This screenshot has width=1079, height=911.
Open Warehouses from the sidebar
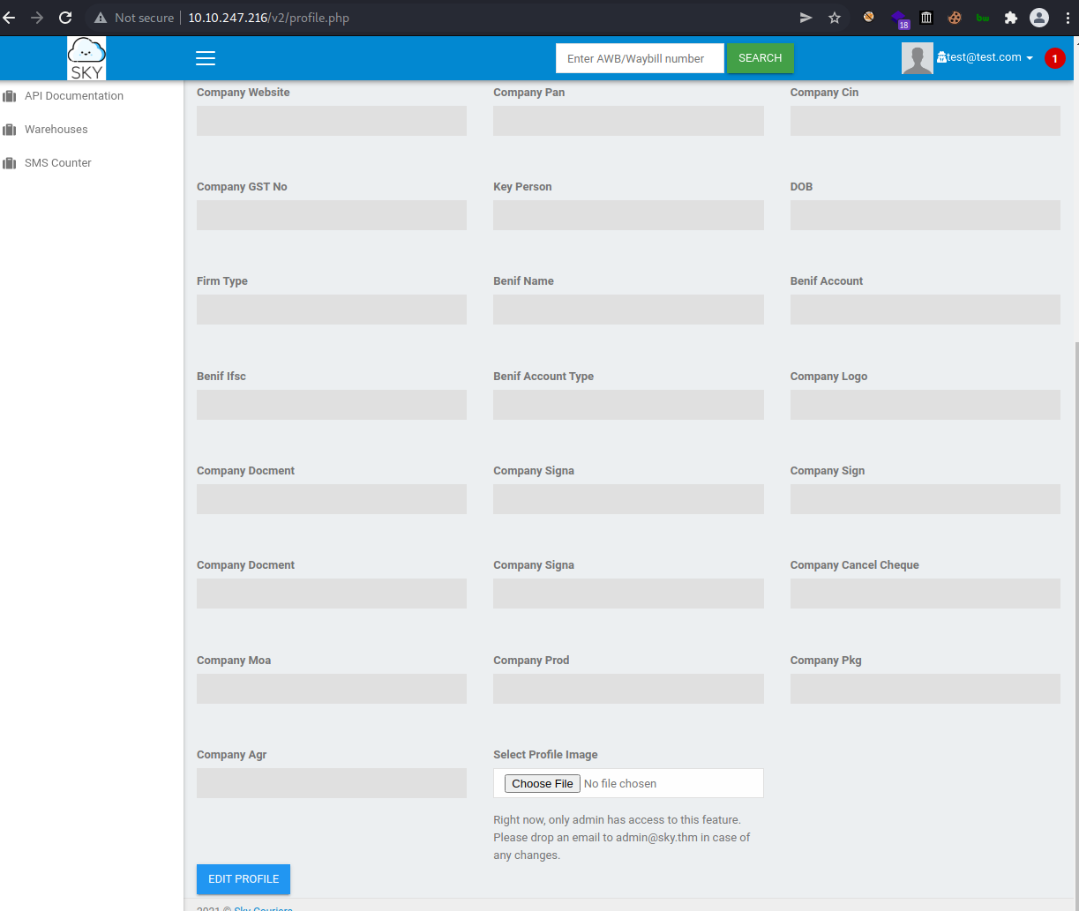(x=56, y=130)
